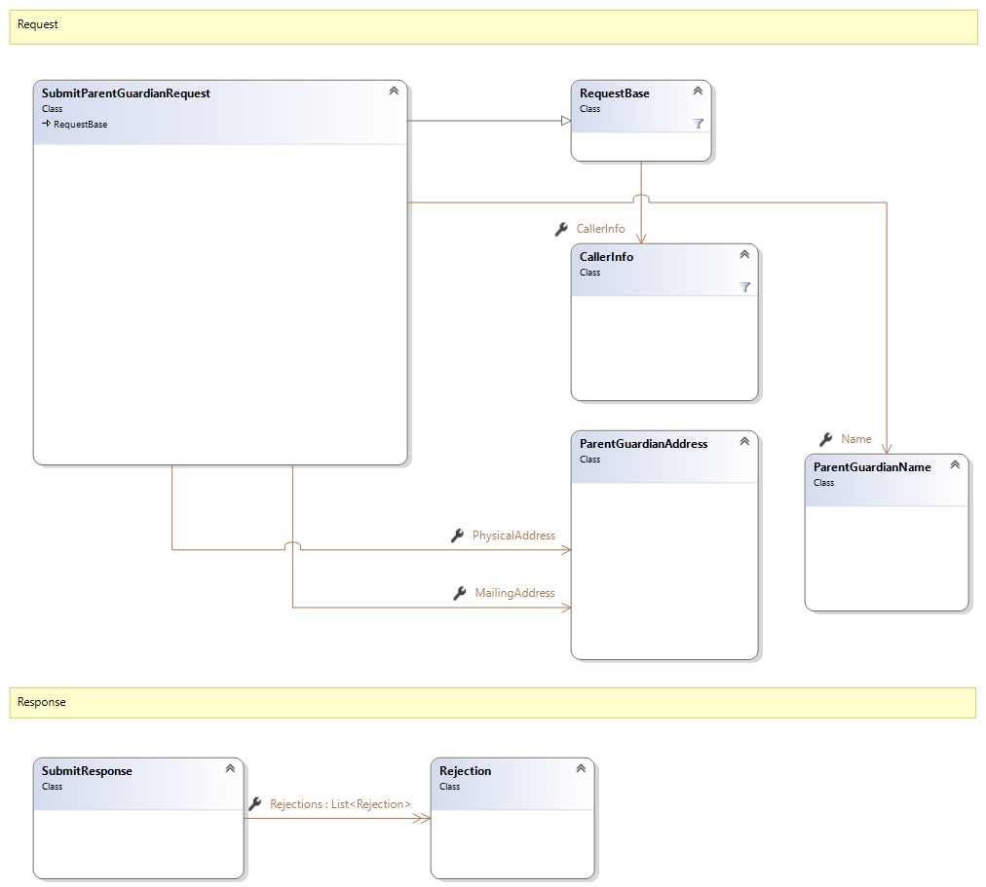
Task: Click the wrench icon beside Name label
Action: 826,439
